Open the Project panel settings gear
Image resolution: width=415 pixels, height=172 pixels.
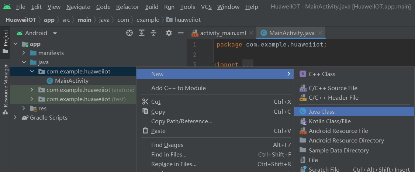169,33
